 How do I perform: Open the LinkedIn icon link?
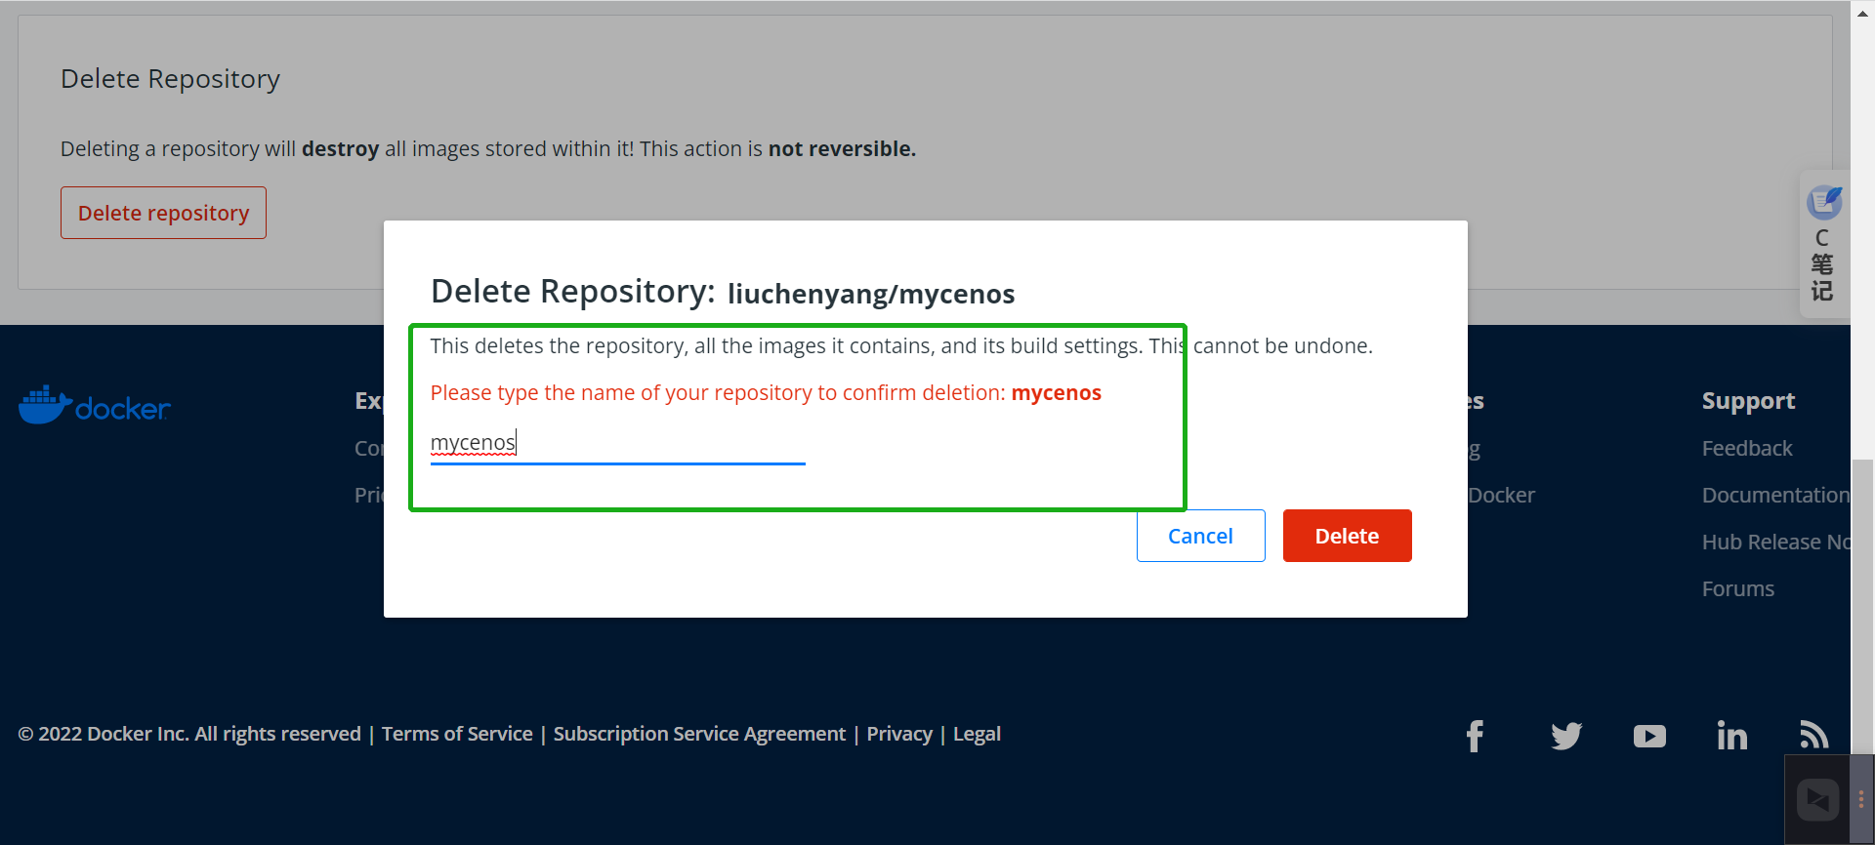pyautogui.click(x=1731, y=736)
